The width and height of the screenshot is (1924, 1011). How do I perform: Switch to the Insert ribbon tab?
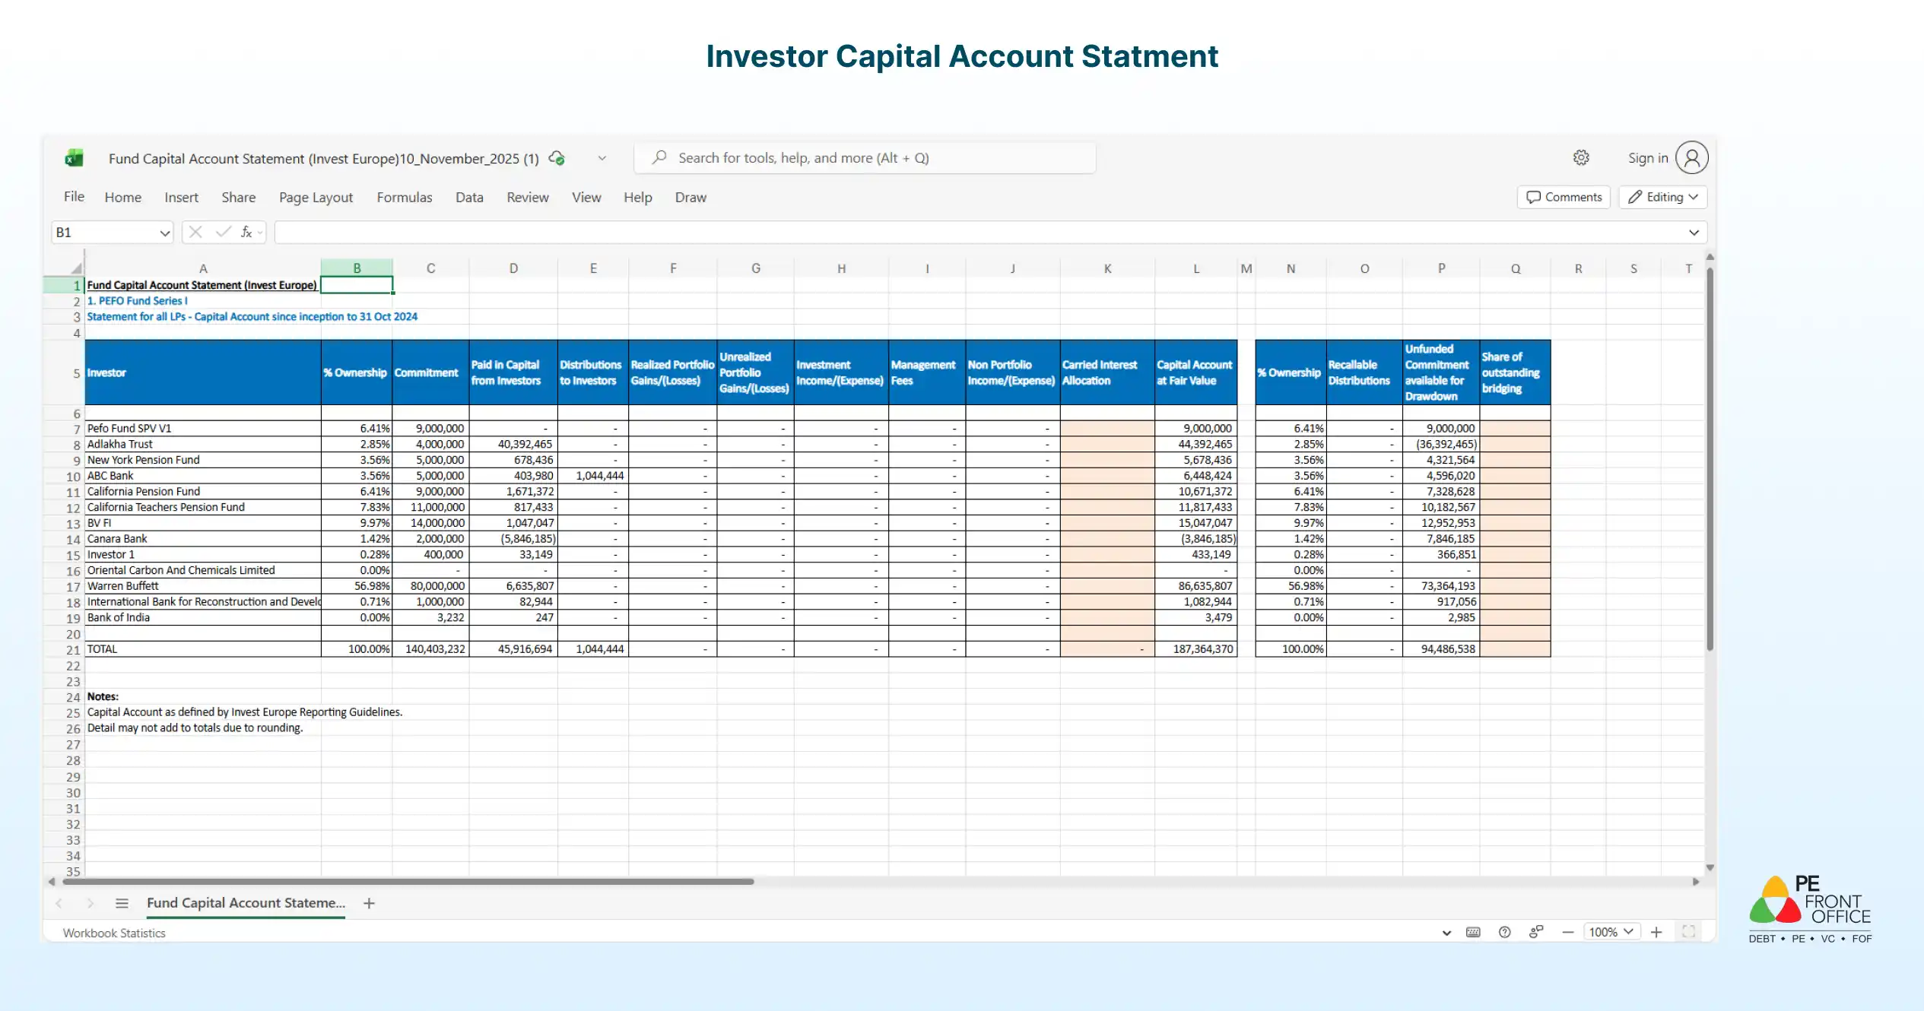181,198
